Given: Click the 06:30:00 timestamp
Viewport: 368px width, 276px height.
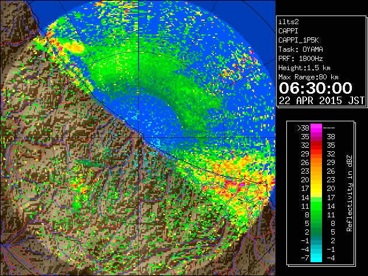Looking at the screenshot, I should click(x=316, y=88).
